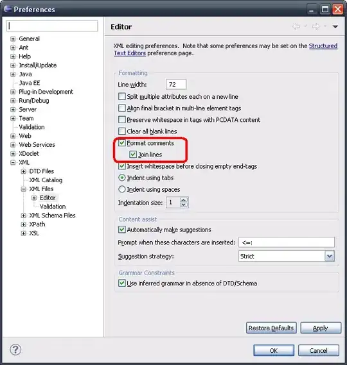Go back to previous preference page

click(296, 26)
